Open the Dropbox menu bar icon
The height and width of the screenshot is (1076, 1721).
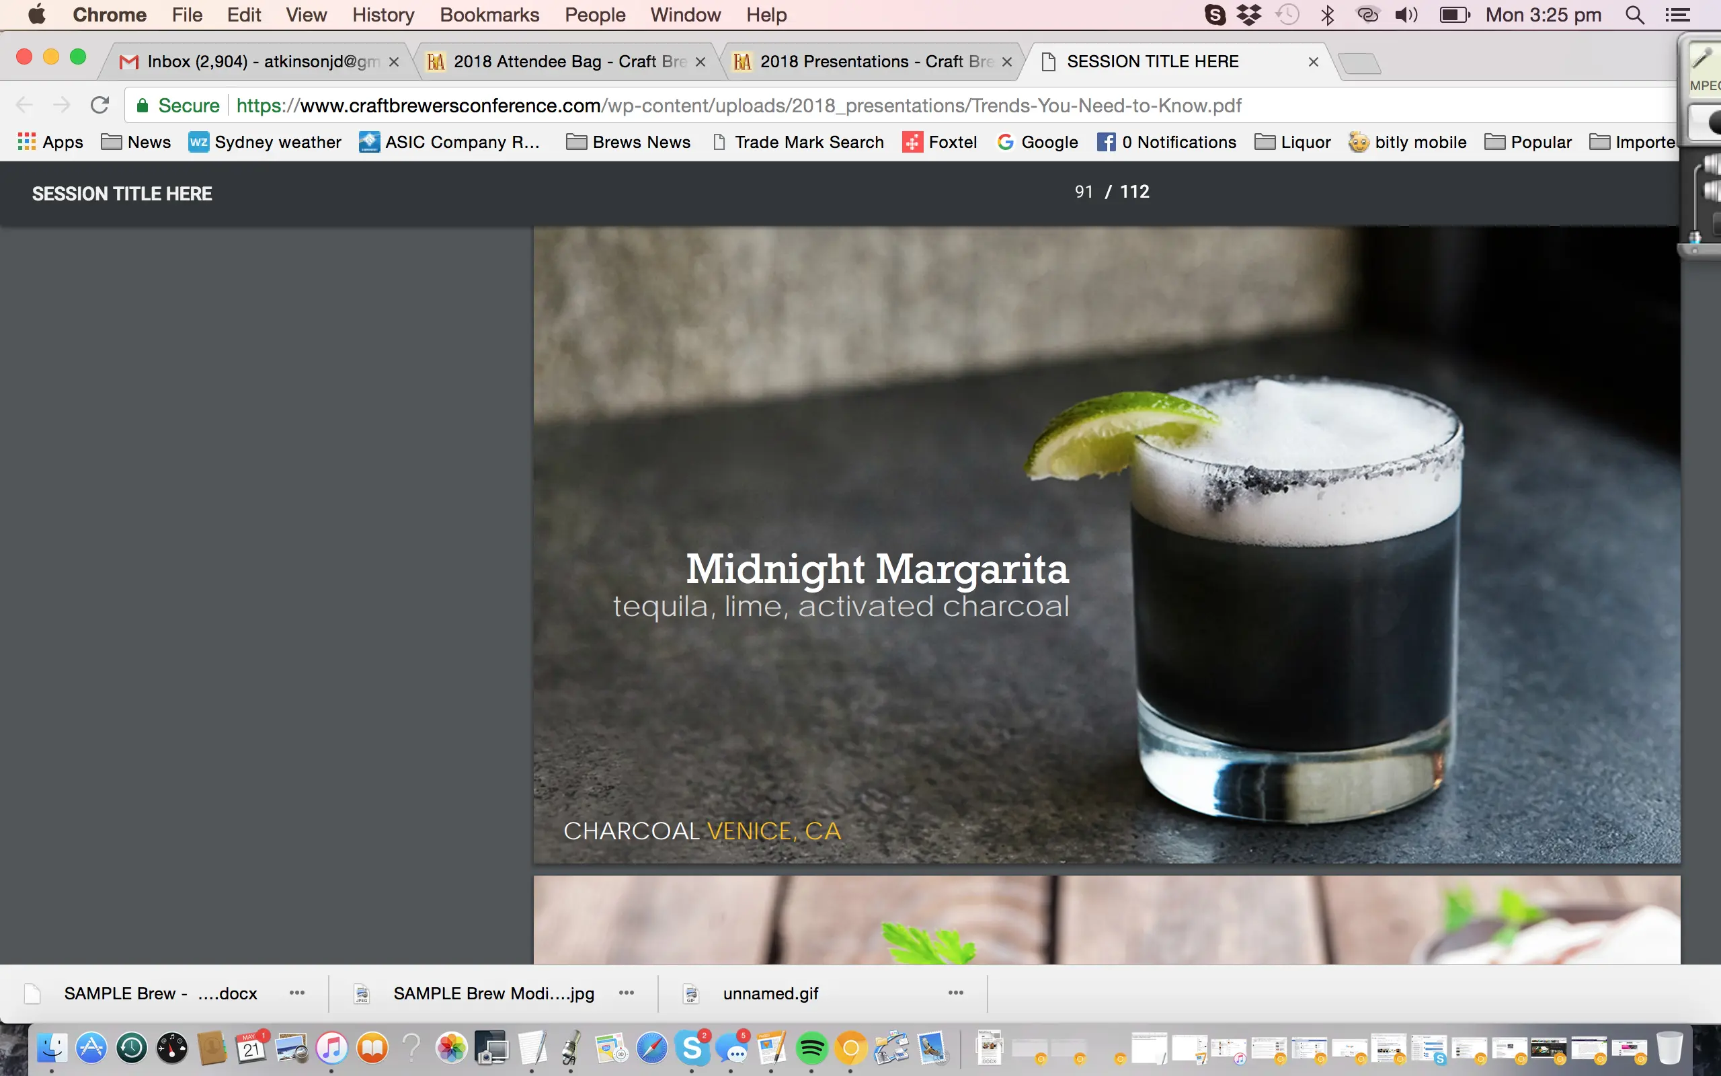coord(1249,15)
